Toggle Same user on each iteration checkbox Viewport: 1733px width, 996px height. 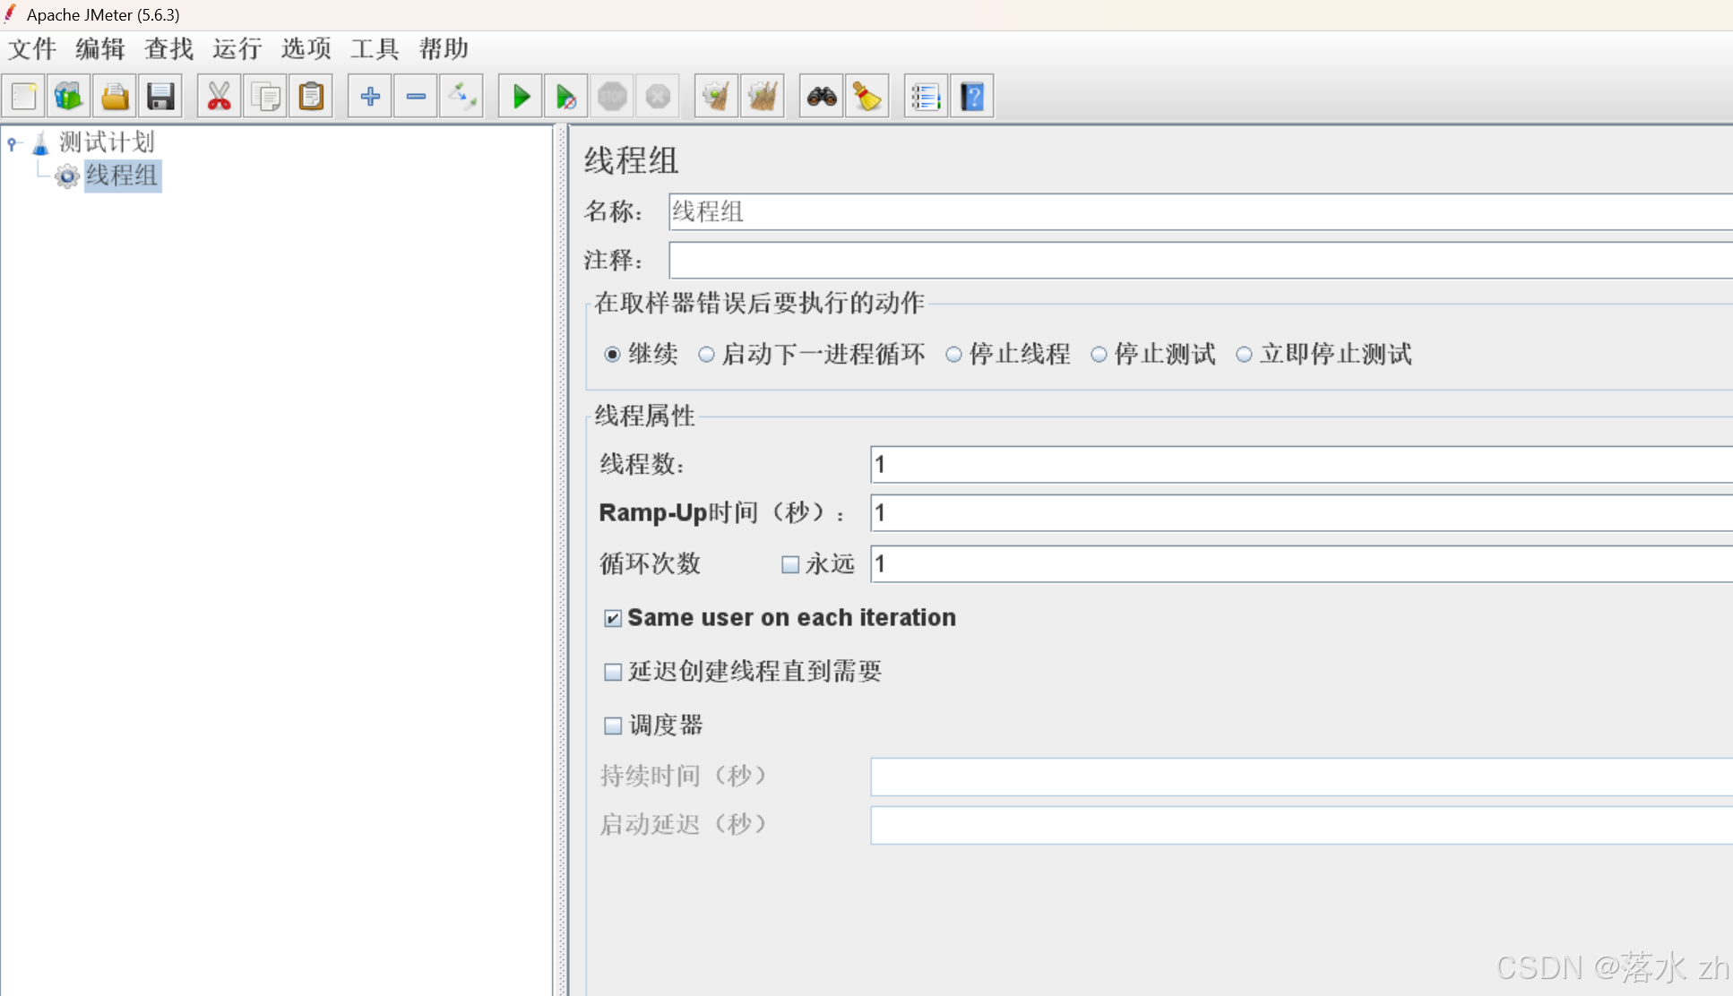pyautogui.click(x=613, y=618)
